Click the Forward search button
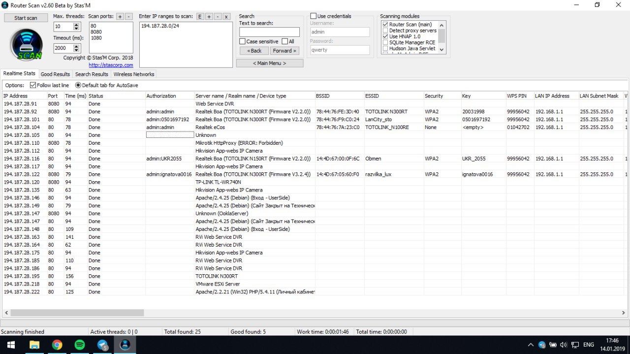This screenshot has width=630, height=354. 284,51
